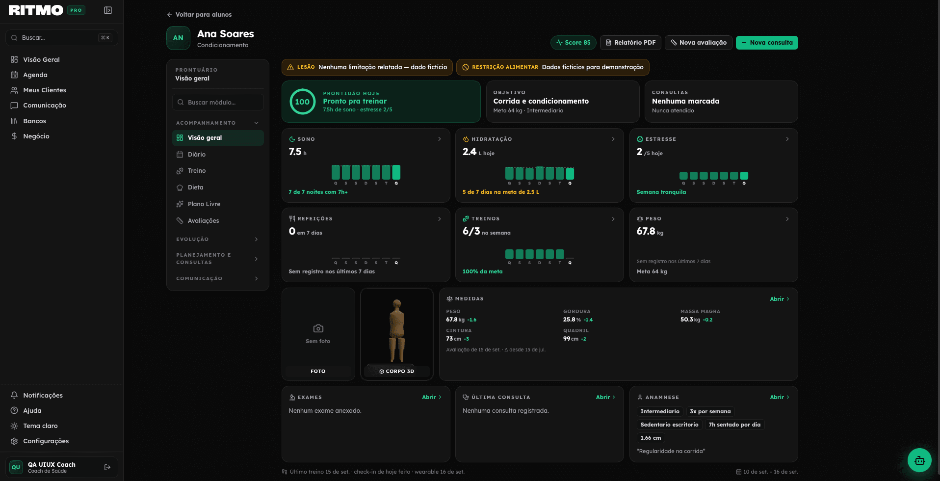The height and width of the screenshot is (481, 940).
Task: Click the Agenda calendar icon
Action: coord(14,75)
